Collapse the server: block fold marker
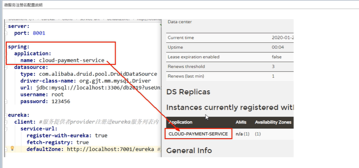This screenshot has height=168, width=359. [6, 26]
